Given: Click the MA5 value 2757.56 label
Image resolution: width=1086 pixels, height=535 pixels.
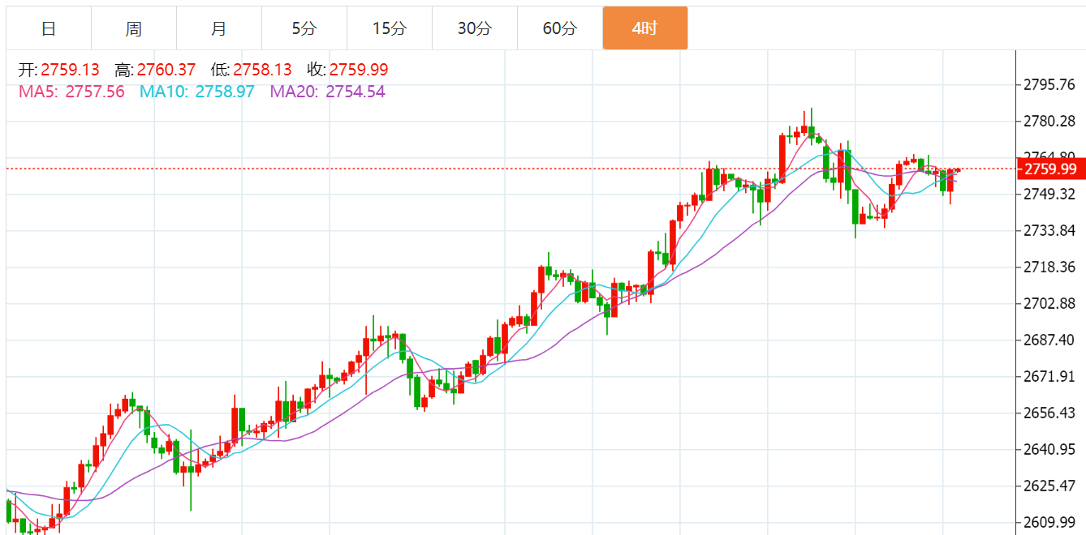Looking at the screenshot, I should click(95, 92).
